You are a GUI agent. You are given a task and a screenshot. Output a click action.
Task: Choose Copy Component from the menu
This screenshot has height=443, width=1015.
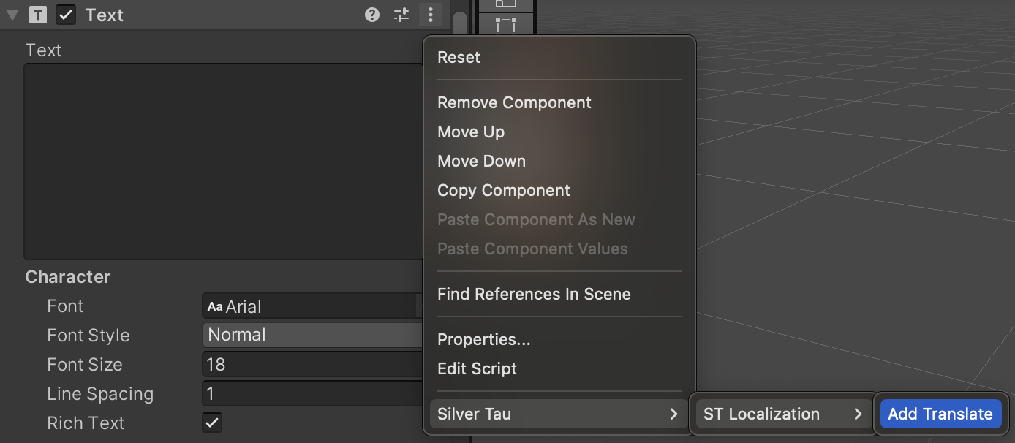pyautogui.click(x=504, y=190)
